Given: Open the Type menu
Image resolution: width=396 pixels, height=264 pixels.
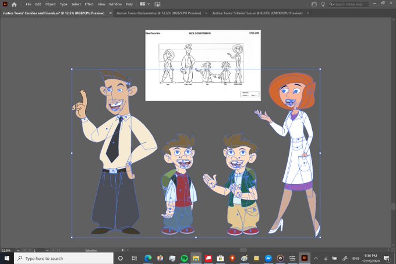Looking at the screenshot, I should coord(63,4).
